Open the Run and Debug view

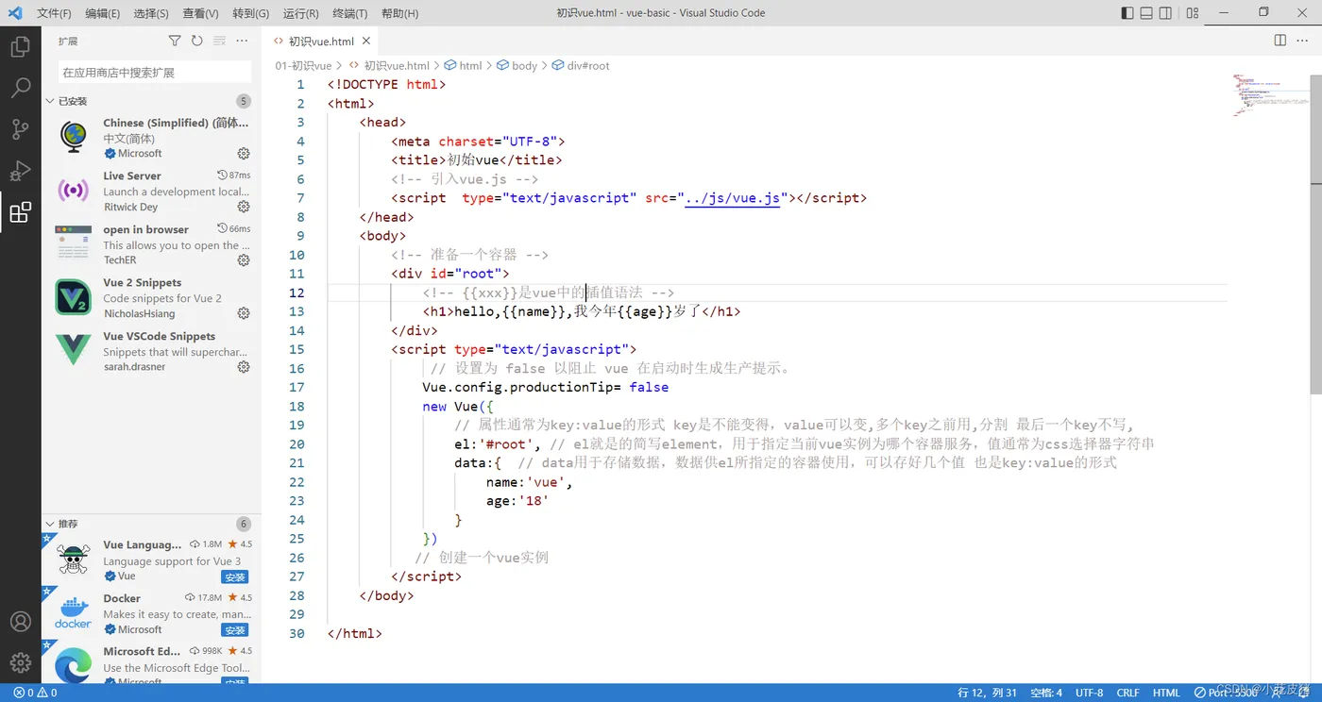(20, 171)
